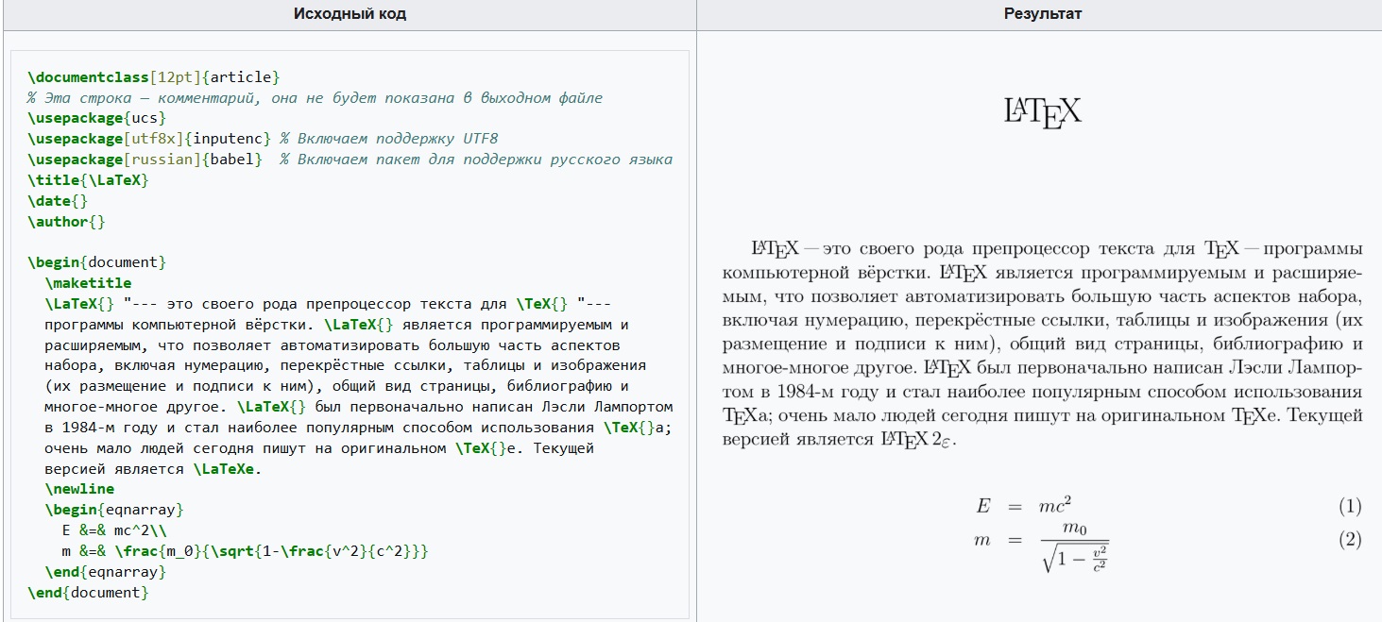Click \LaTeXe in the source code
This screenshot has width=1382, height=622.
click(225, 469)
